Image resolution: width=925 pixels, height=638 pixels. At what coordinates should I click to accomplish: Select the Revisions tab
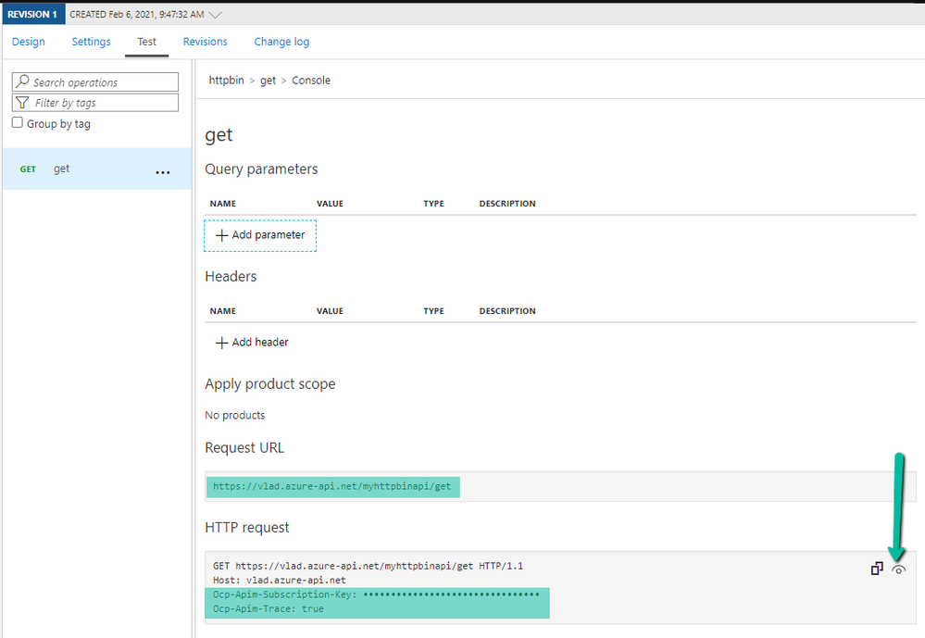pos(205,42)
